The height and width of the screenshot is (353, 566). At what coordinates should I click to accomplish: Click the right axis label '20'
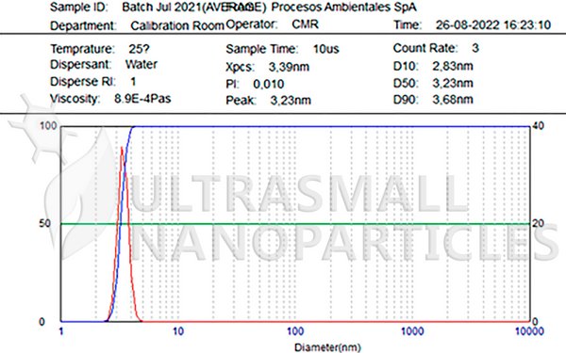(538, 223)
